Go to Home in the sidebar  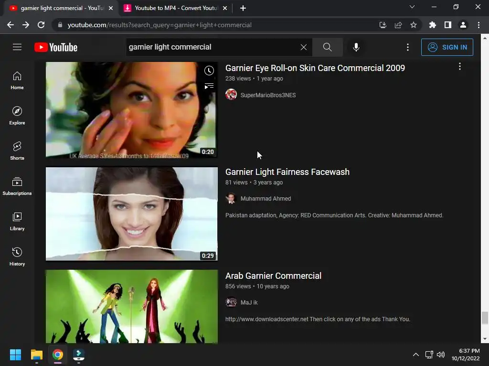[17, 81]
